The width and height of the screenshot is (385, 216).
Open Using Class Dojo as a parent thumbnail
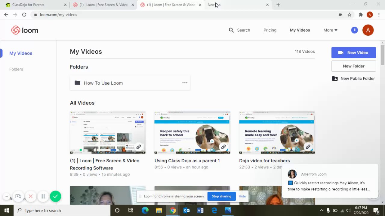[x=192, y=133]
